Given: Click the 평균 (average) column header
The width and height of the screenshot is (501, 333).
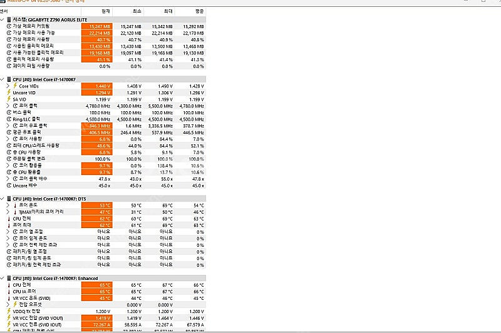Looking at the screenshot, I should point(190,11).
